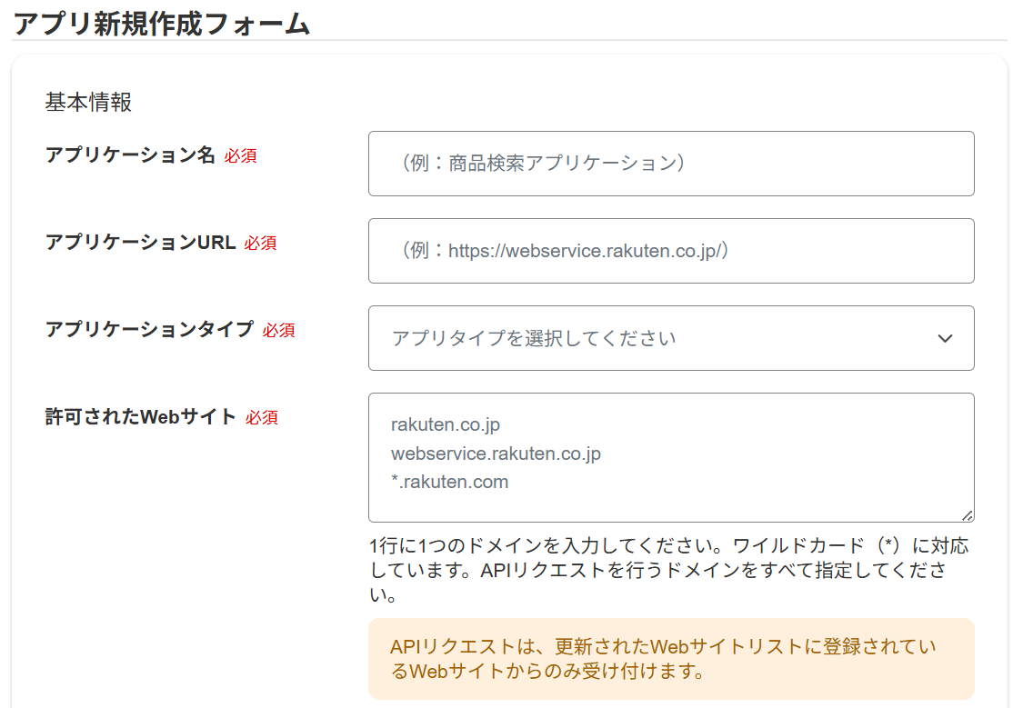Screen dimensions: 1023x708
Task: Click the 必須 badge beside アプリケーションURL
Action: point(260,244)
